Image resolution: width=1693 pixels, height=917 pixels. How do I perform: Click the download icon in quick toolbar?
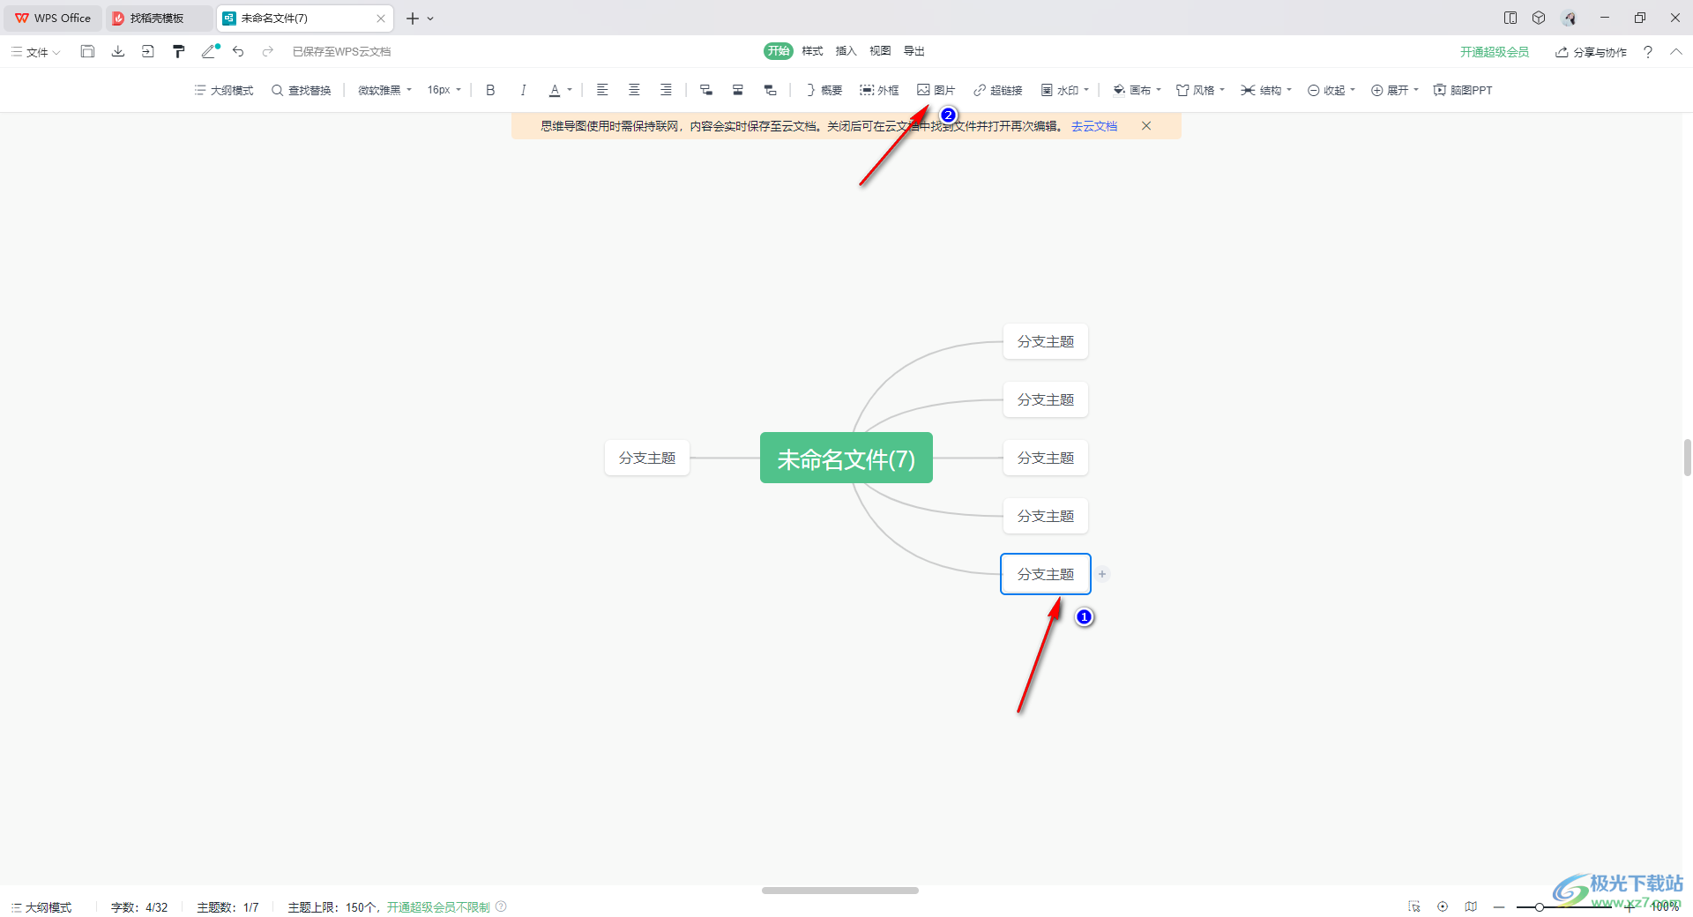[x=117, y=51]
